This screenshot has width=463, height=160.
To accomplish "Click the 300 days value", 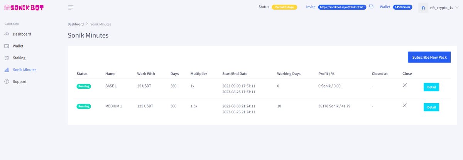I will pyautogui.click(x=173, y=106).
